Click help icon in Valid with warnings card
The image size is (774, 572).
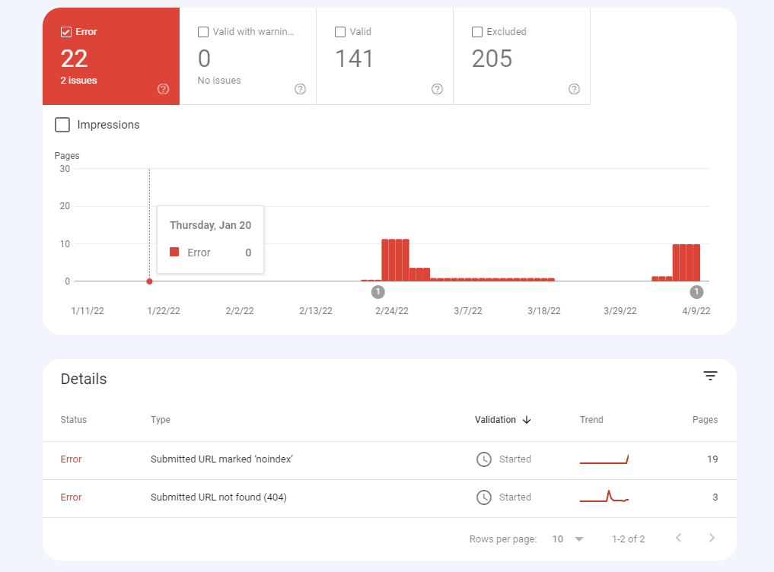click(300, 89)
